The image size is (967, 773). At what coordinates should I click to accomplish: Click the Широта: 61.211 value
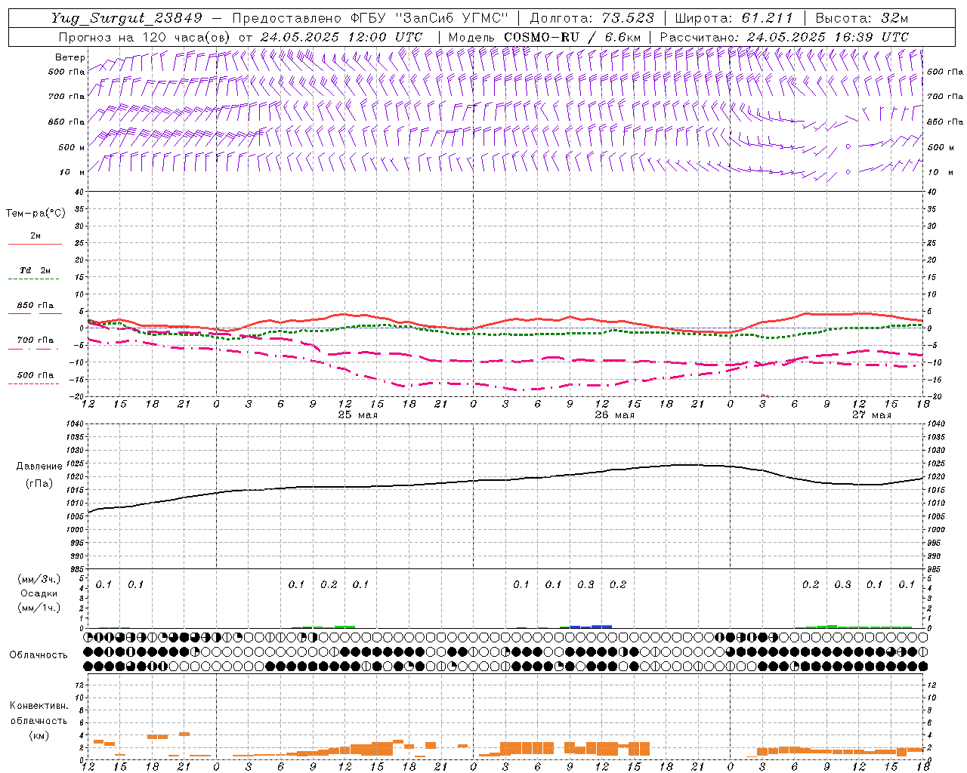click(x=734, y=18)
